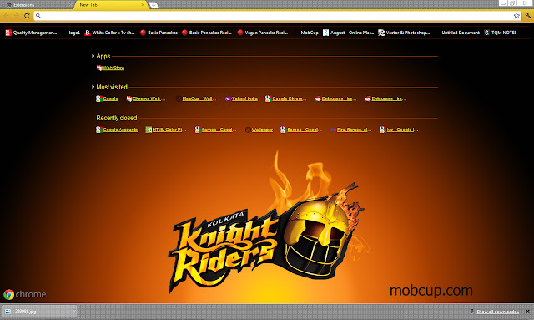Open the Basic Pancakes bookmark
The width and height of the screenshot is (534, 320).
point(159,33)
